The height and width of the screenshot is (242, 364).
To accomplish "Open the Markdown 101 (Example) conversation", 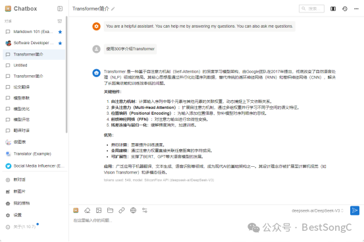I will [34, 32].
